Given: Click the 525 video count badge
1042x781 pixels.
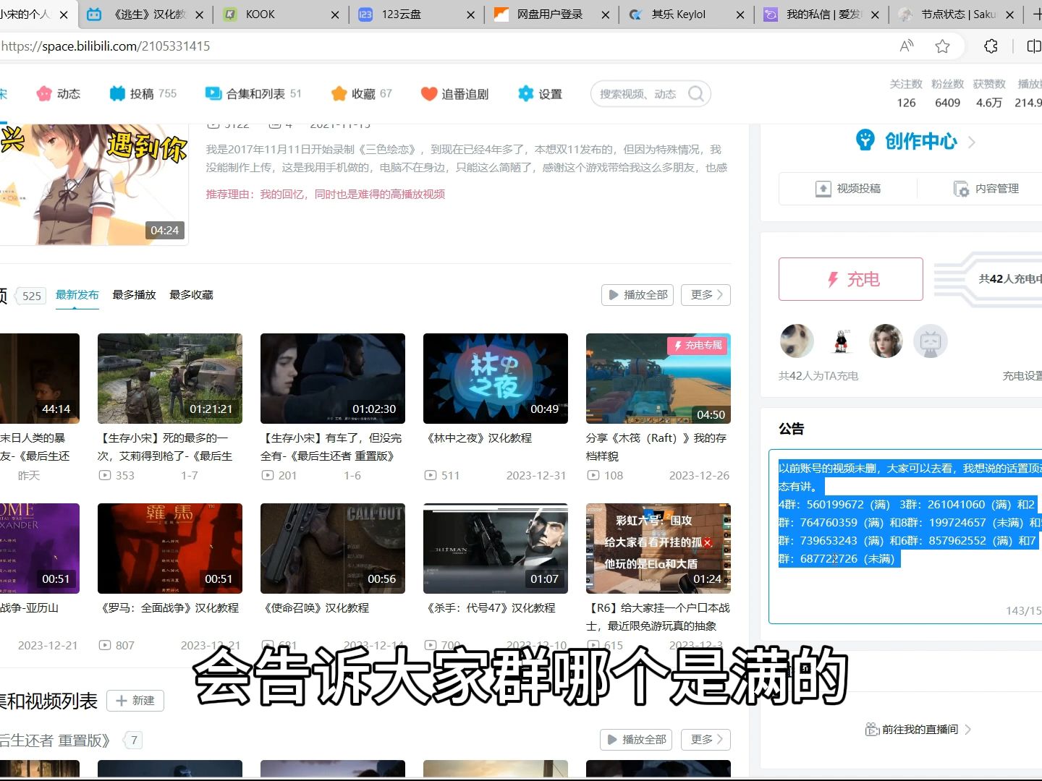Looking at the screenshot, I should [x=31, y=296].
